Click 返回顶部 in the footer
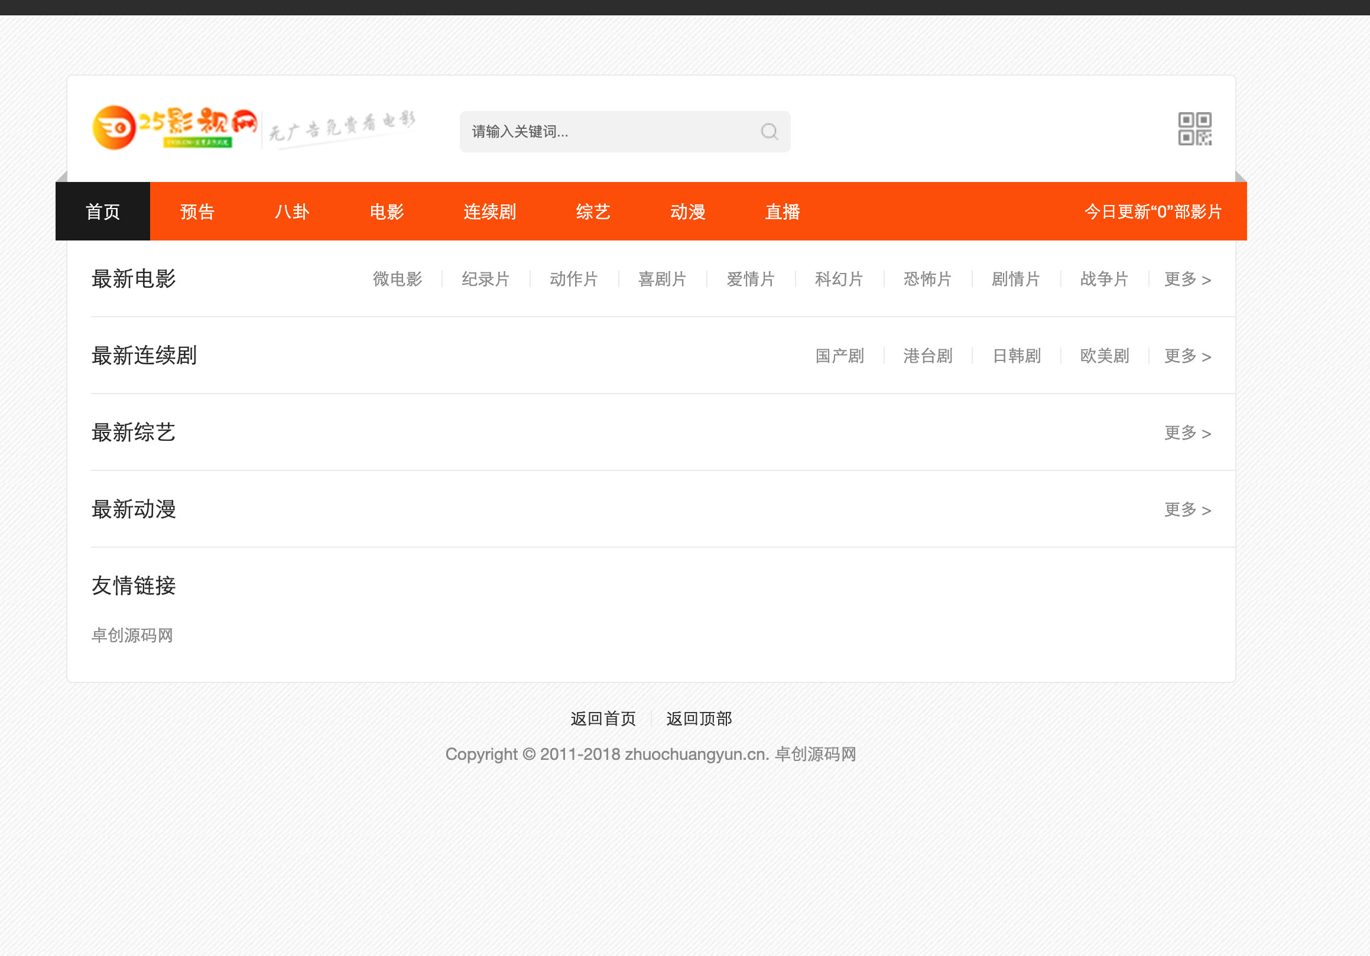This screenshot has width=1370, height=956. (699, 718)
